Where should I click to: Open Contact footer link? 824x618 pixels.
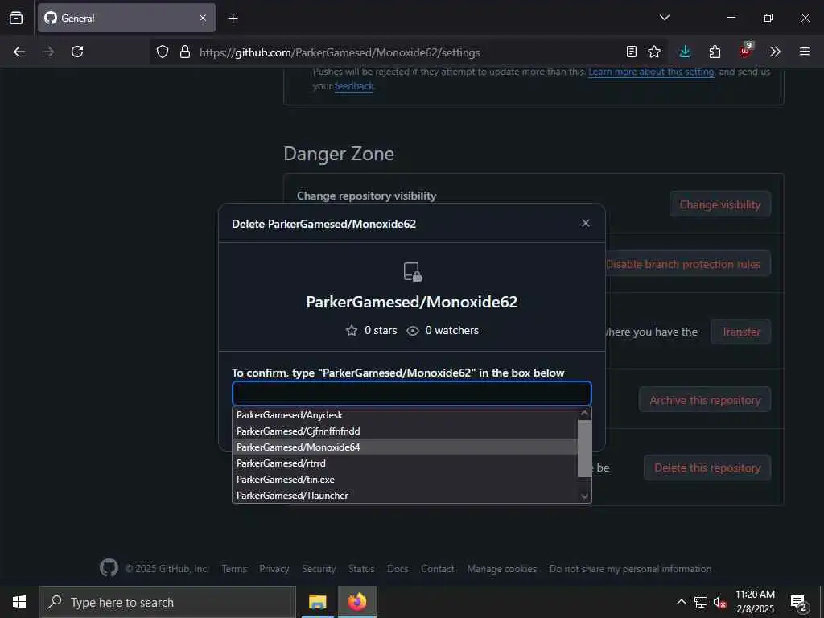437,569
